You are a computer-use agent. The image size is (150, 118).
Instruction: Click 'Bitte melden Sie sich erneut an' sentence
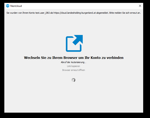[x=125, y=13]
